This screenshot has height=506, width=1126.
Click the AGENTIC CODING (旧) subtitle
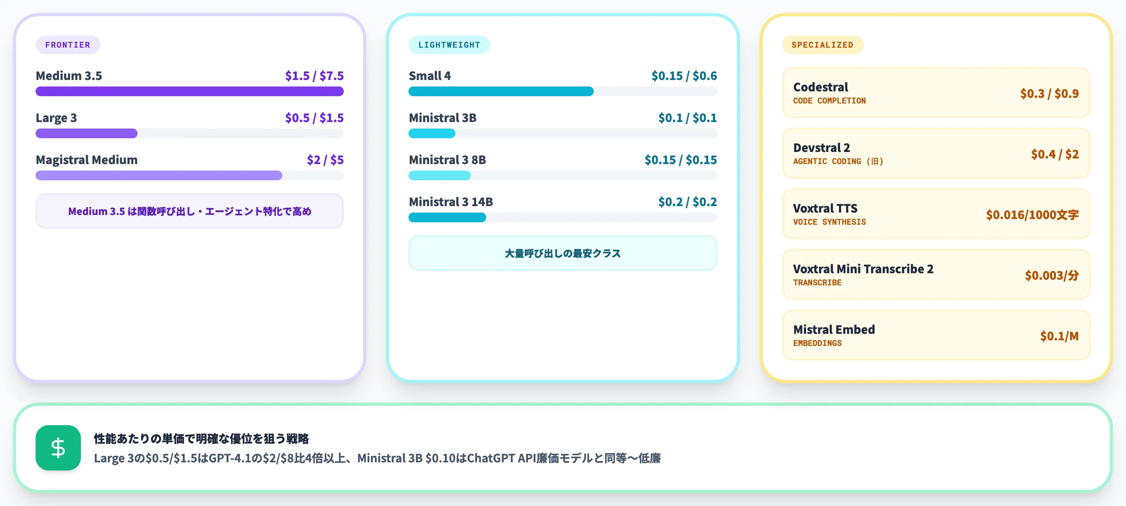(x=838, y=161)
